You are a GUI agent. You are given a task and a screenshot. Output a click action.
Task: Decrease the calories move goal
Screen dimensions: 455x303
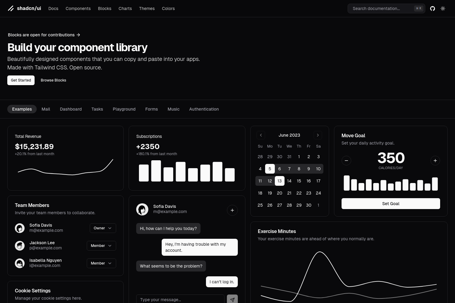346,161
